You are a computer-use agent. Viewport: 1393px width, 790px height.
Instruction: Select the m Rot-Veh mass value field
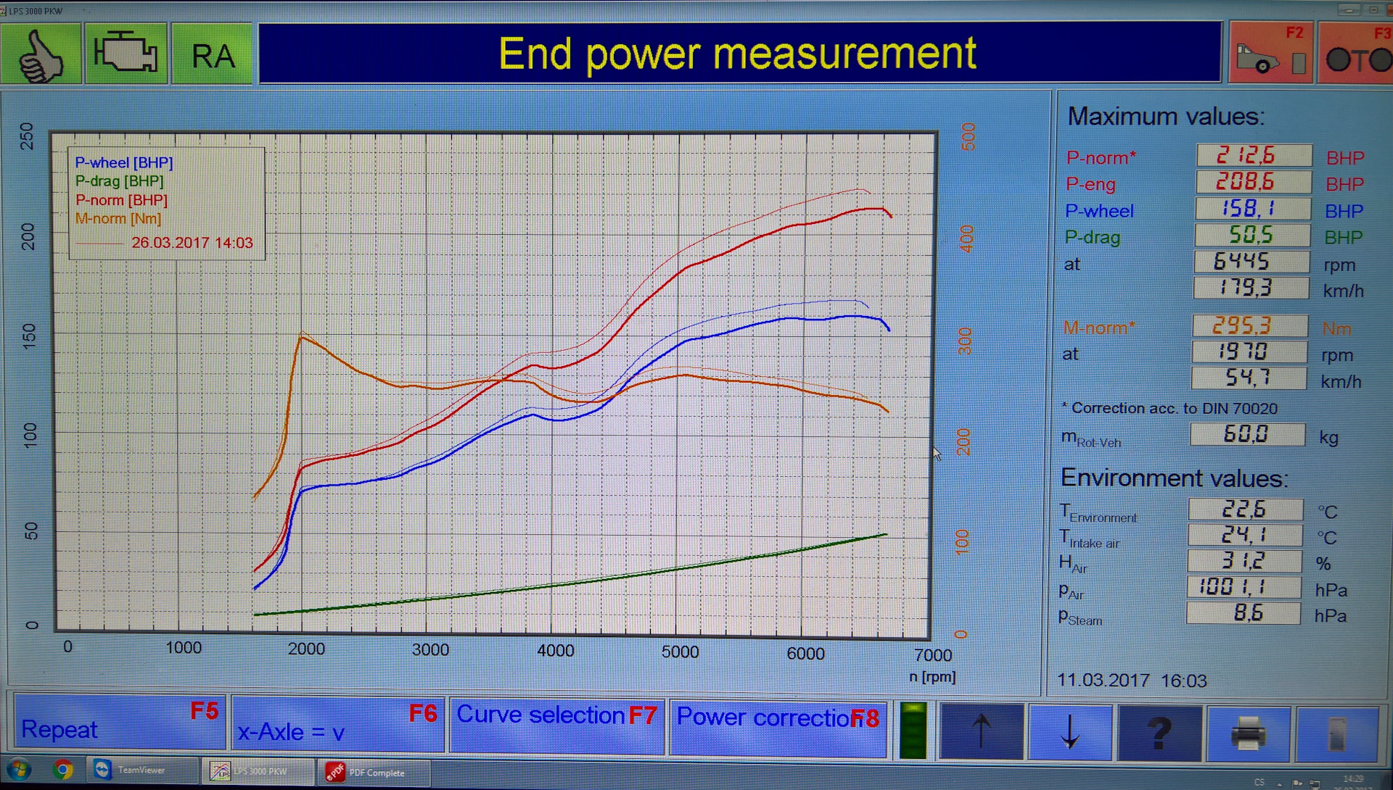[x=1246, y=435]
